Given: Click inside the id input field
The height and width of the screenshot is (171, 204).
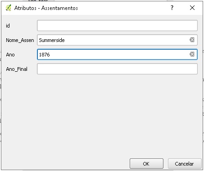Looking at the screenshot, I should [x=117, y=26].
